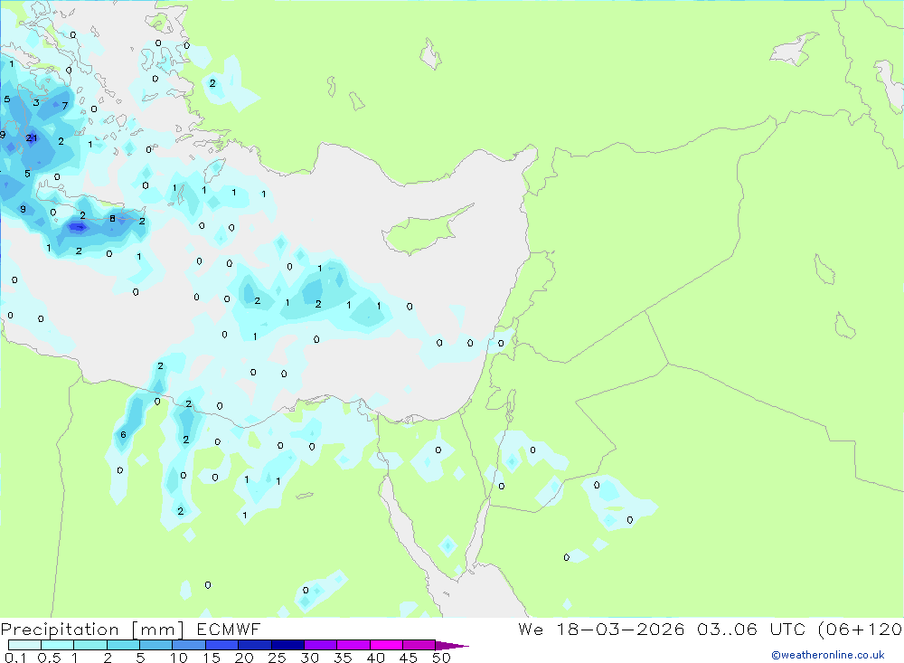
Task: Click the '21' precipitation value on the map
Action: [x=31, y=137]
